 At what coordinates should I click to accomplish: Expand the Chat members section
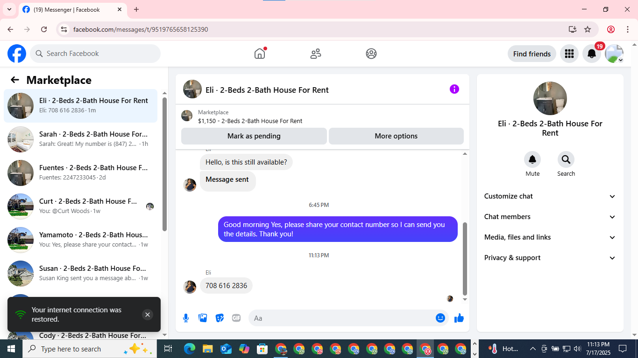(x=550, y=217)
